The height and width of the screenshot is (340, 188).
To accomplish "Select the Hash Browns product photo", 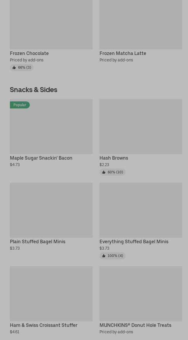I will tap(141, 126).
